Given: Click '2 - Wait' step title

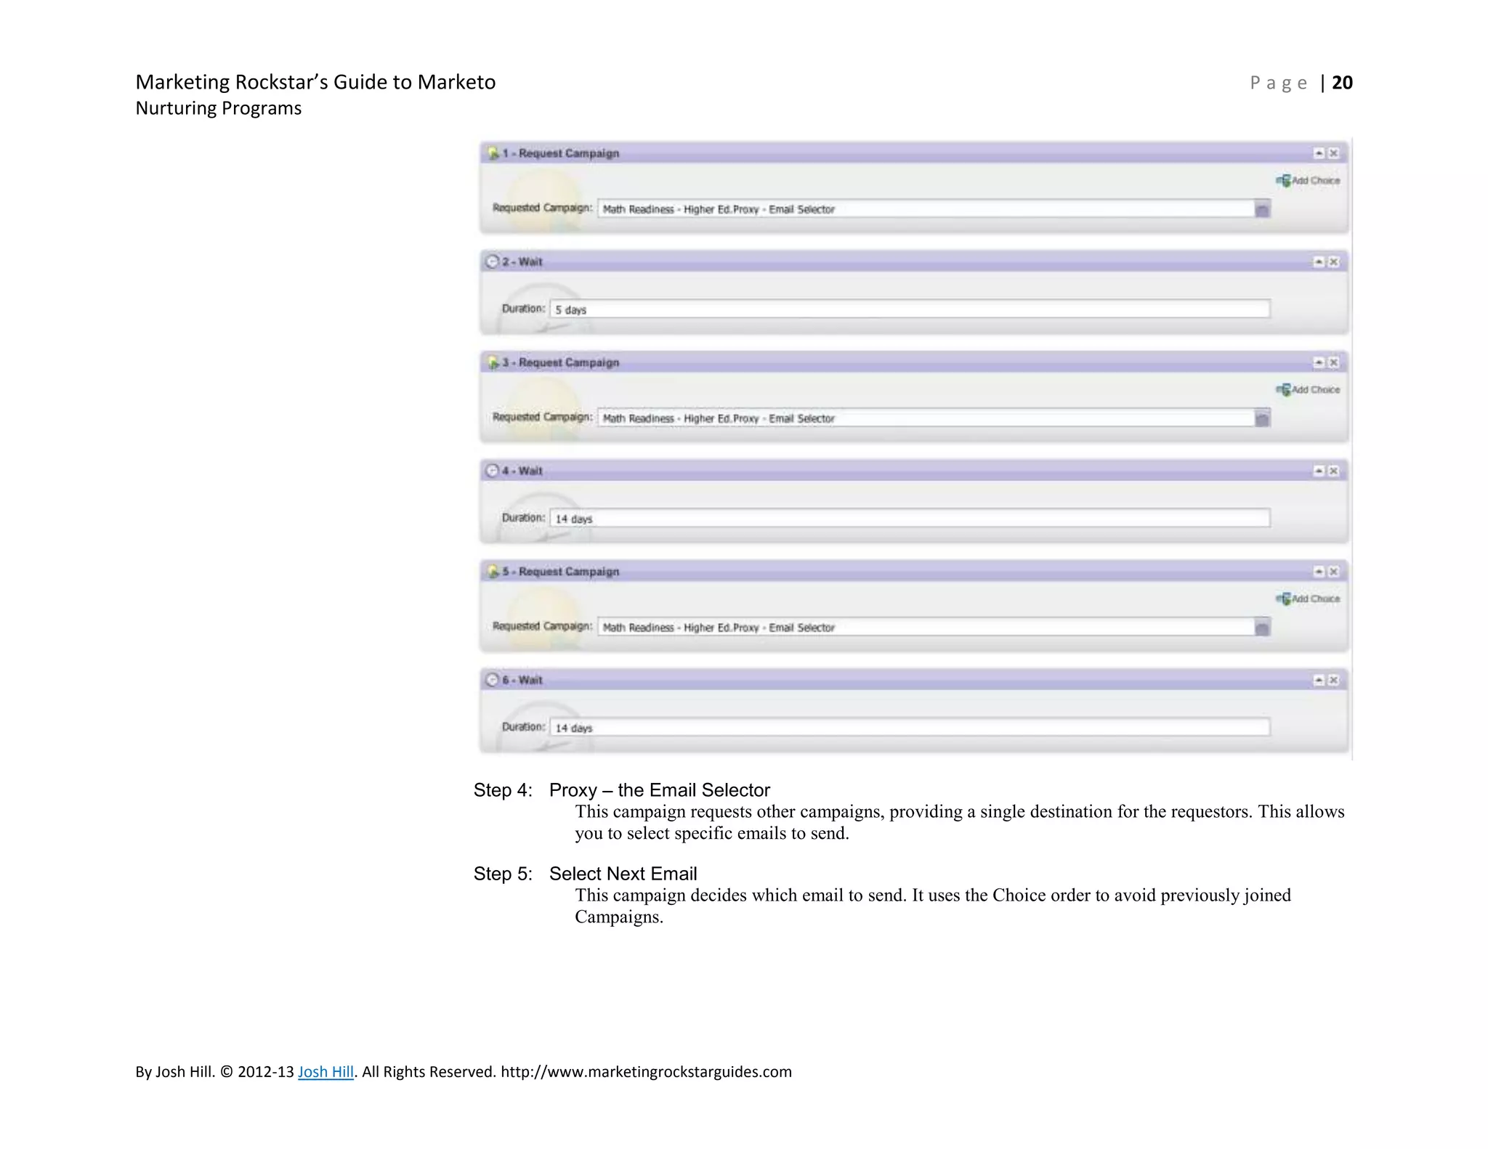Looking at the screenshot, I should 522,261.
